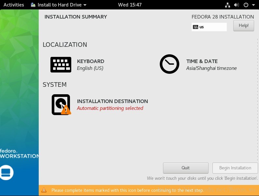Click the We won't touch your disks note
259x196 pixels.
click(202, 178)
